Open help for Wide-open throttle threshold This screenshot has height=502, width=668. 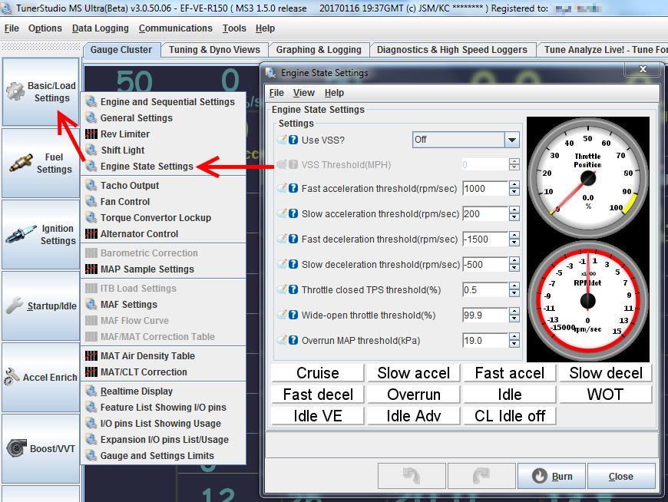(x=293, y=315)
